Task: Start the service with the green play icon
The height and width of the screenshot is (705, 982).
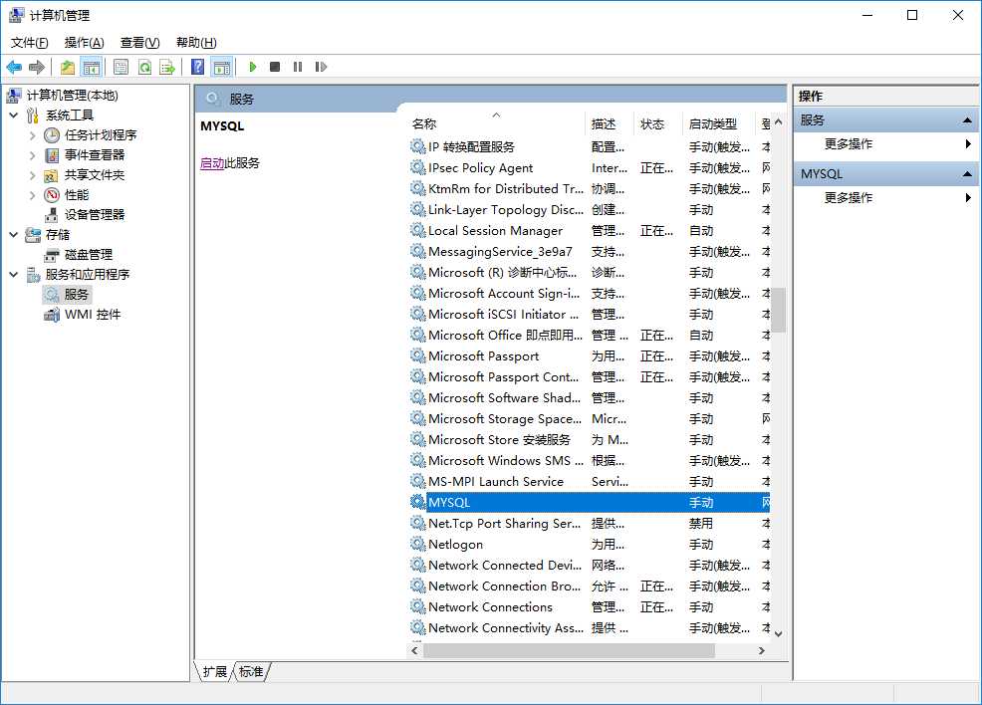Action: 253,67
